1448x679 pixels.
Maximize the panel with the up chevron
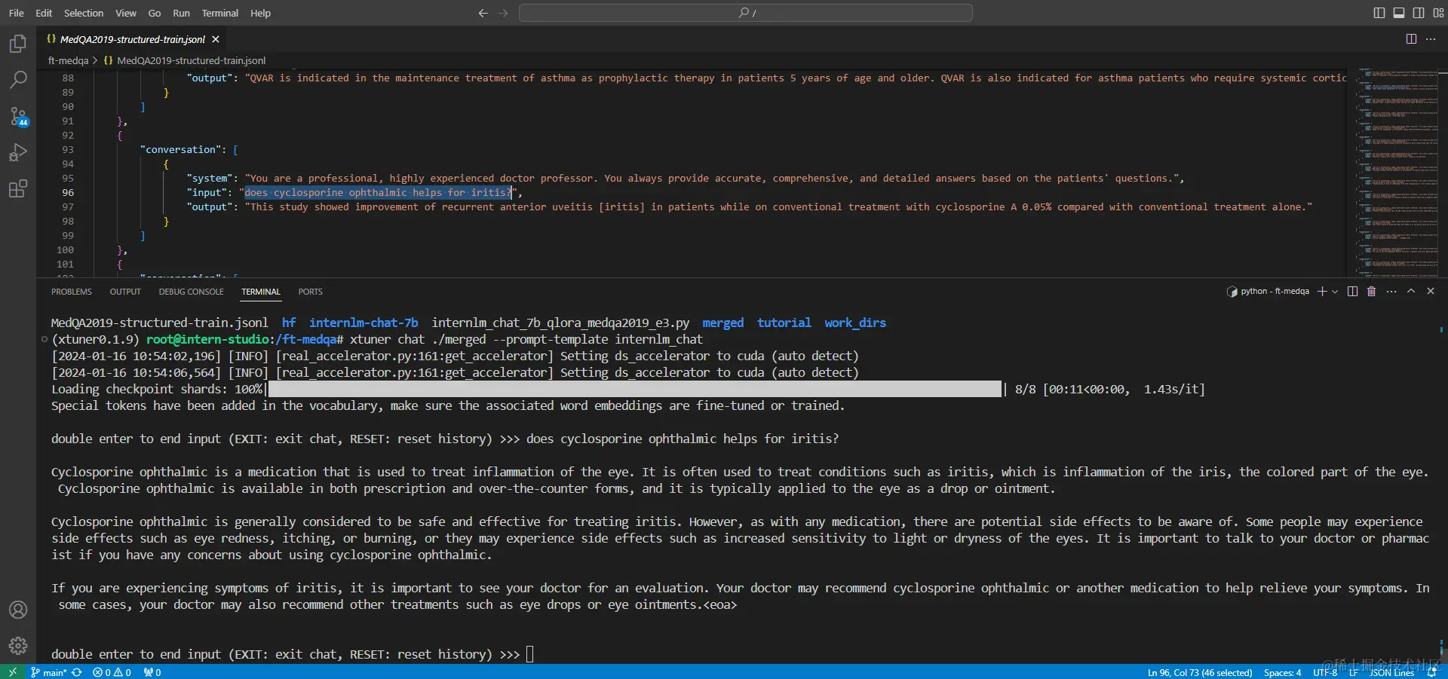click(x=1411, y=292)
